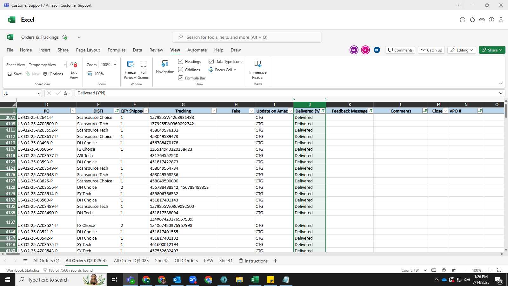Open Zoom app in taskbar

pos(193,280)
